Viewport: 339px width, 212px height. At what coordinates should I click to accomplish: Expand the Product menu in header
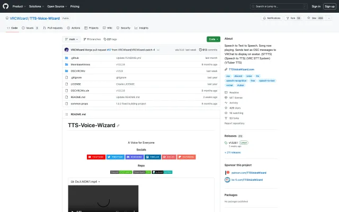pyautogui.click(x=19, y=6)
